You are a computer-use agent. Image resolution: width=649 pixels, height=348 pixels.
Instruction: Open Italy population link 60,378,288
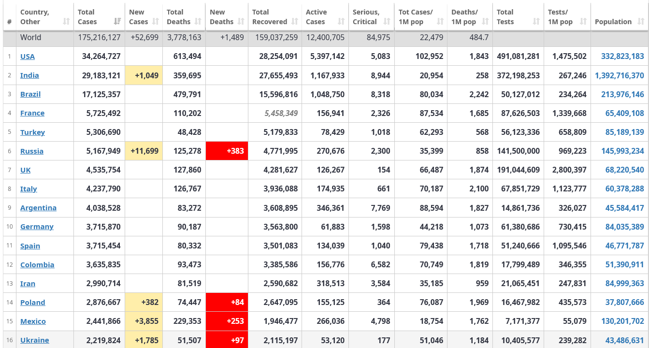click(625, 189)
